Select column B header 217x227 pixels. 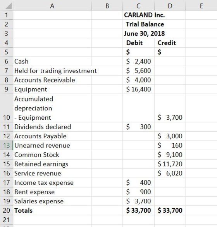(x=107, y=5)
